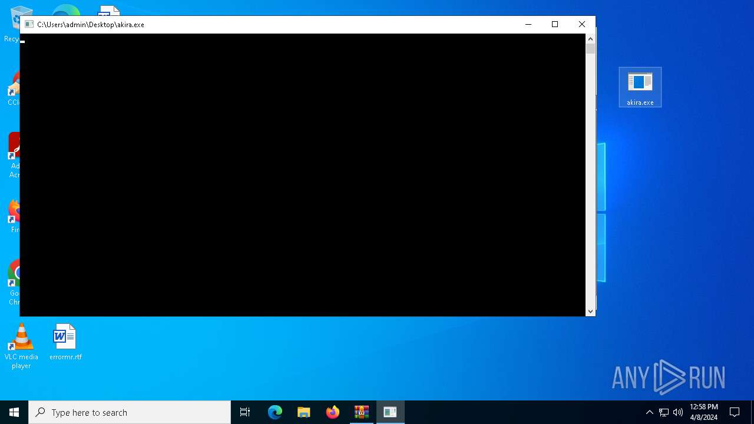754x424 pixels.
Task: Focus the taskbar search box
Action: (130, 412)
